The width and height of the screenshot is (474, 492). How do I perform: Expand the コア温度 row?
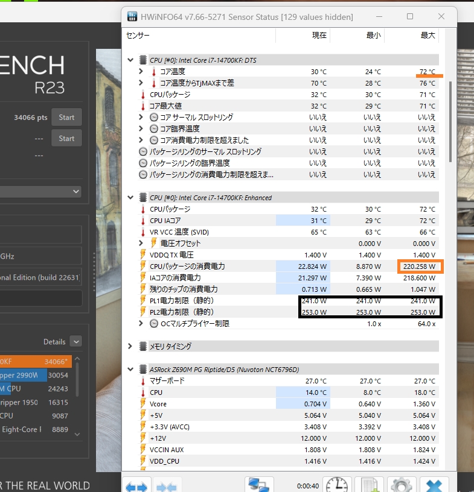[x=141, y=72]
